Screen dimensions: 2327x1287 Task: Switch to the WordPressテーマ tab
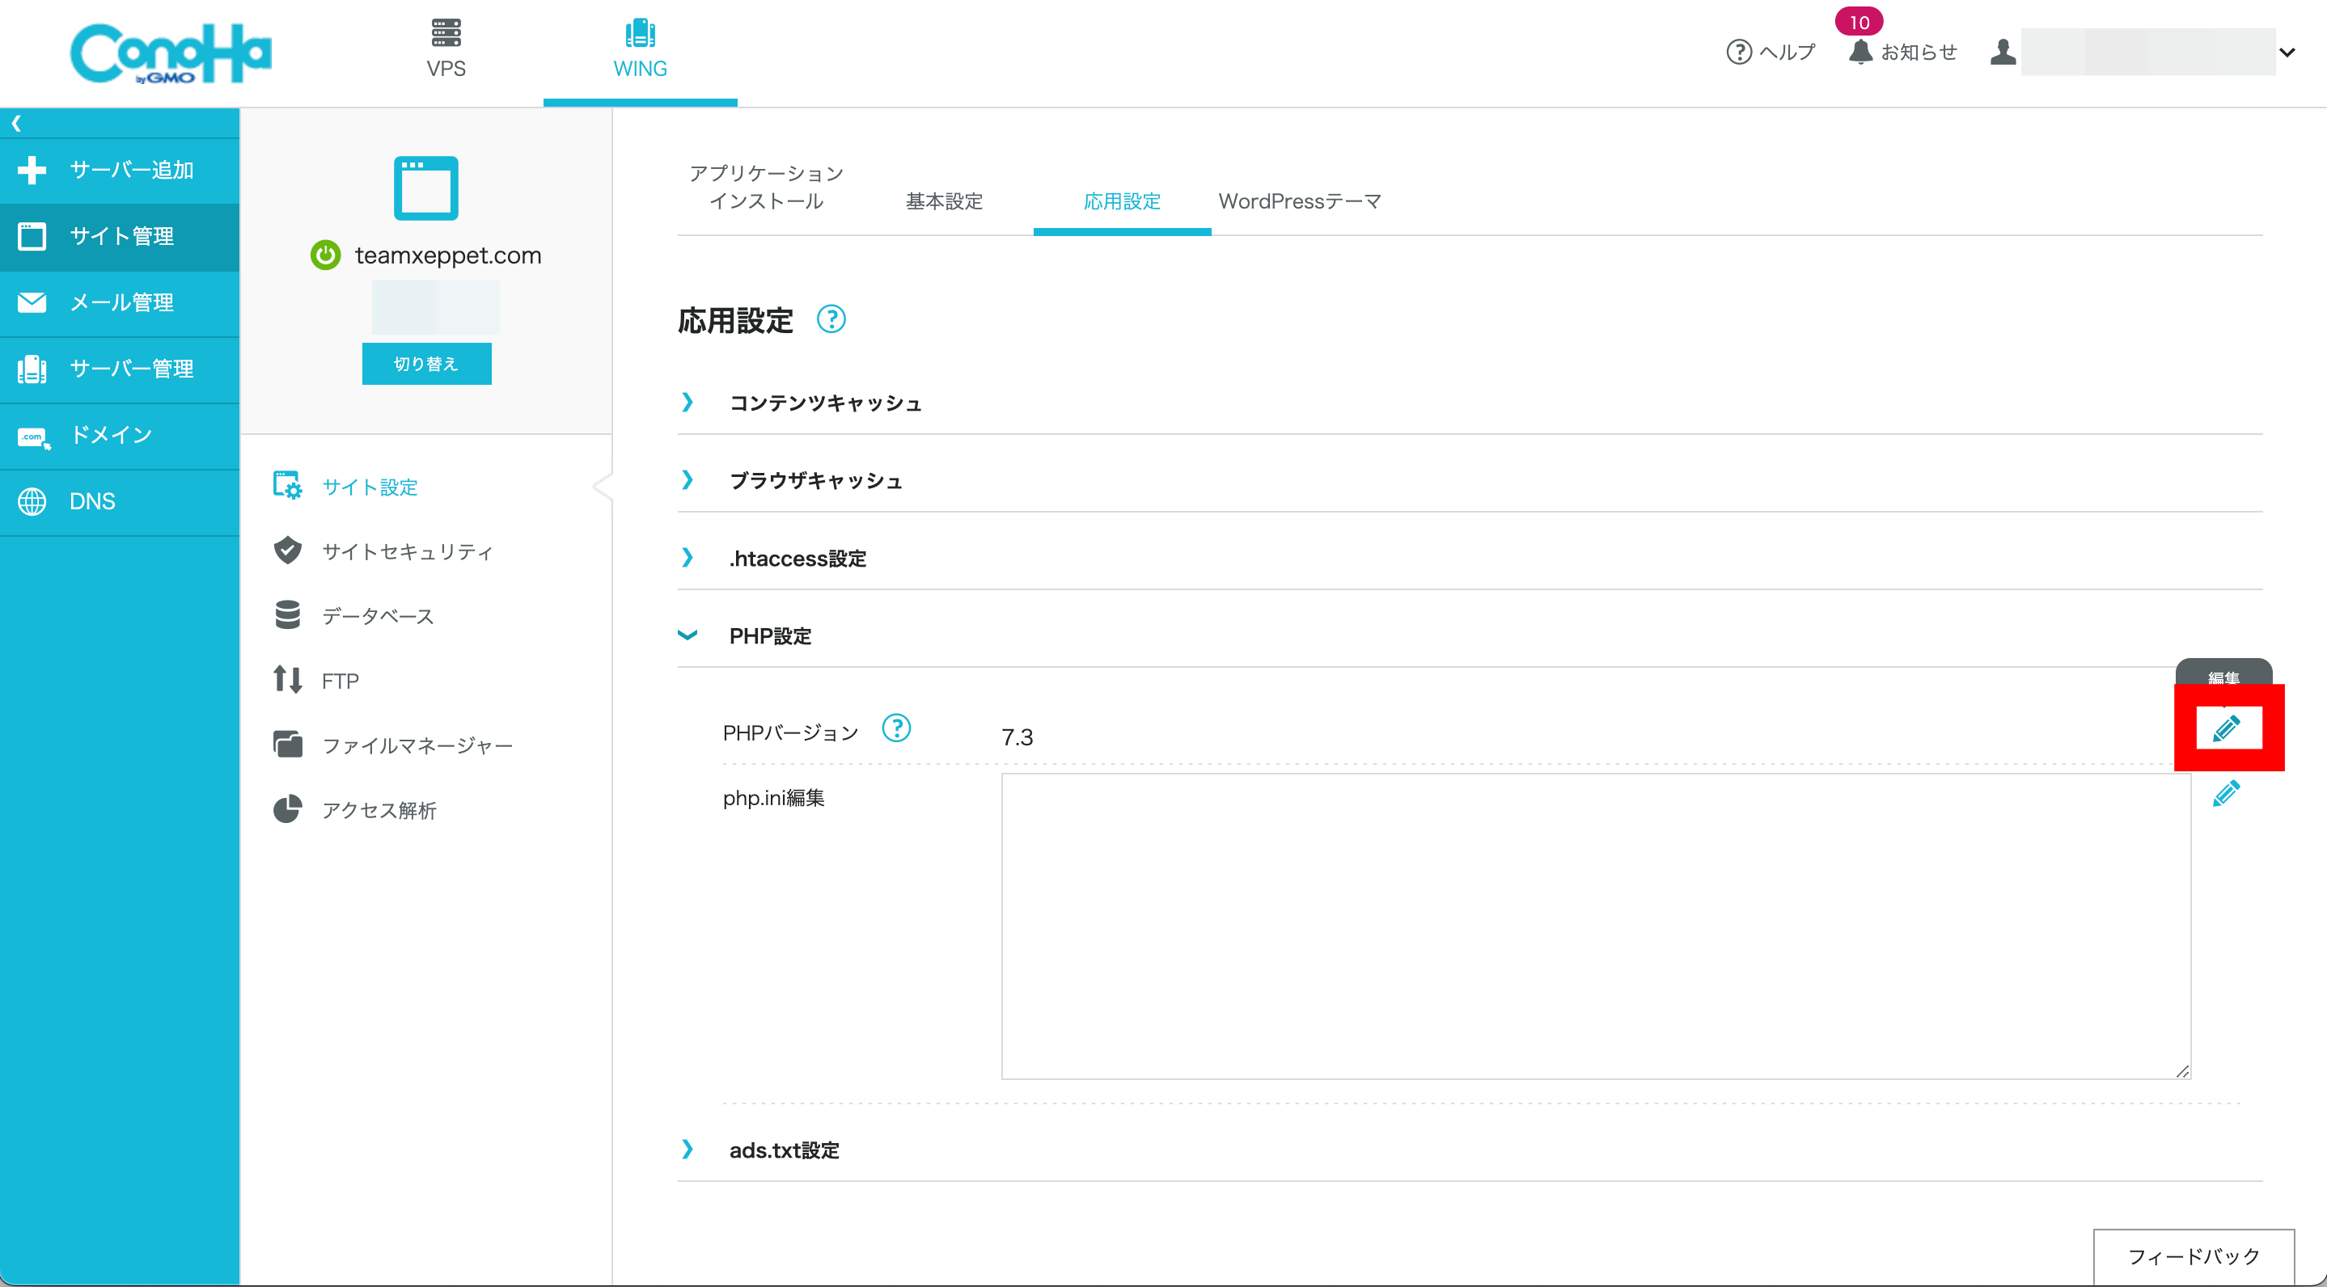(x=1299, y=201)
